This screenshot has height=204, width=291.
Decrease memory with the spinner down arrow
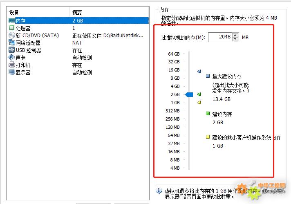coord(235,39)
